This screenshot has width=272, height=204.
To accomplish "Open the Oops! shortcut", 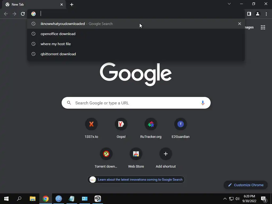I will (121, 128).
